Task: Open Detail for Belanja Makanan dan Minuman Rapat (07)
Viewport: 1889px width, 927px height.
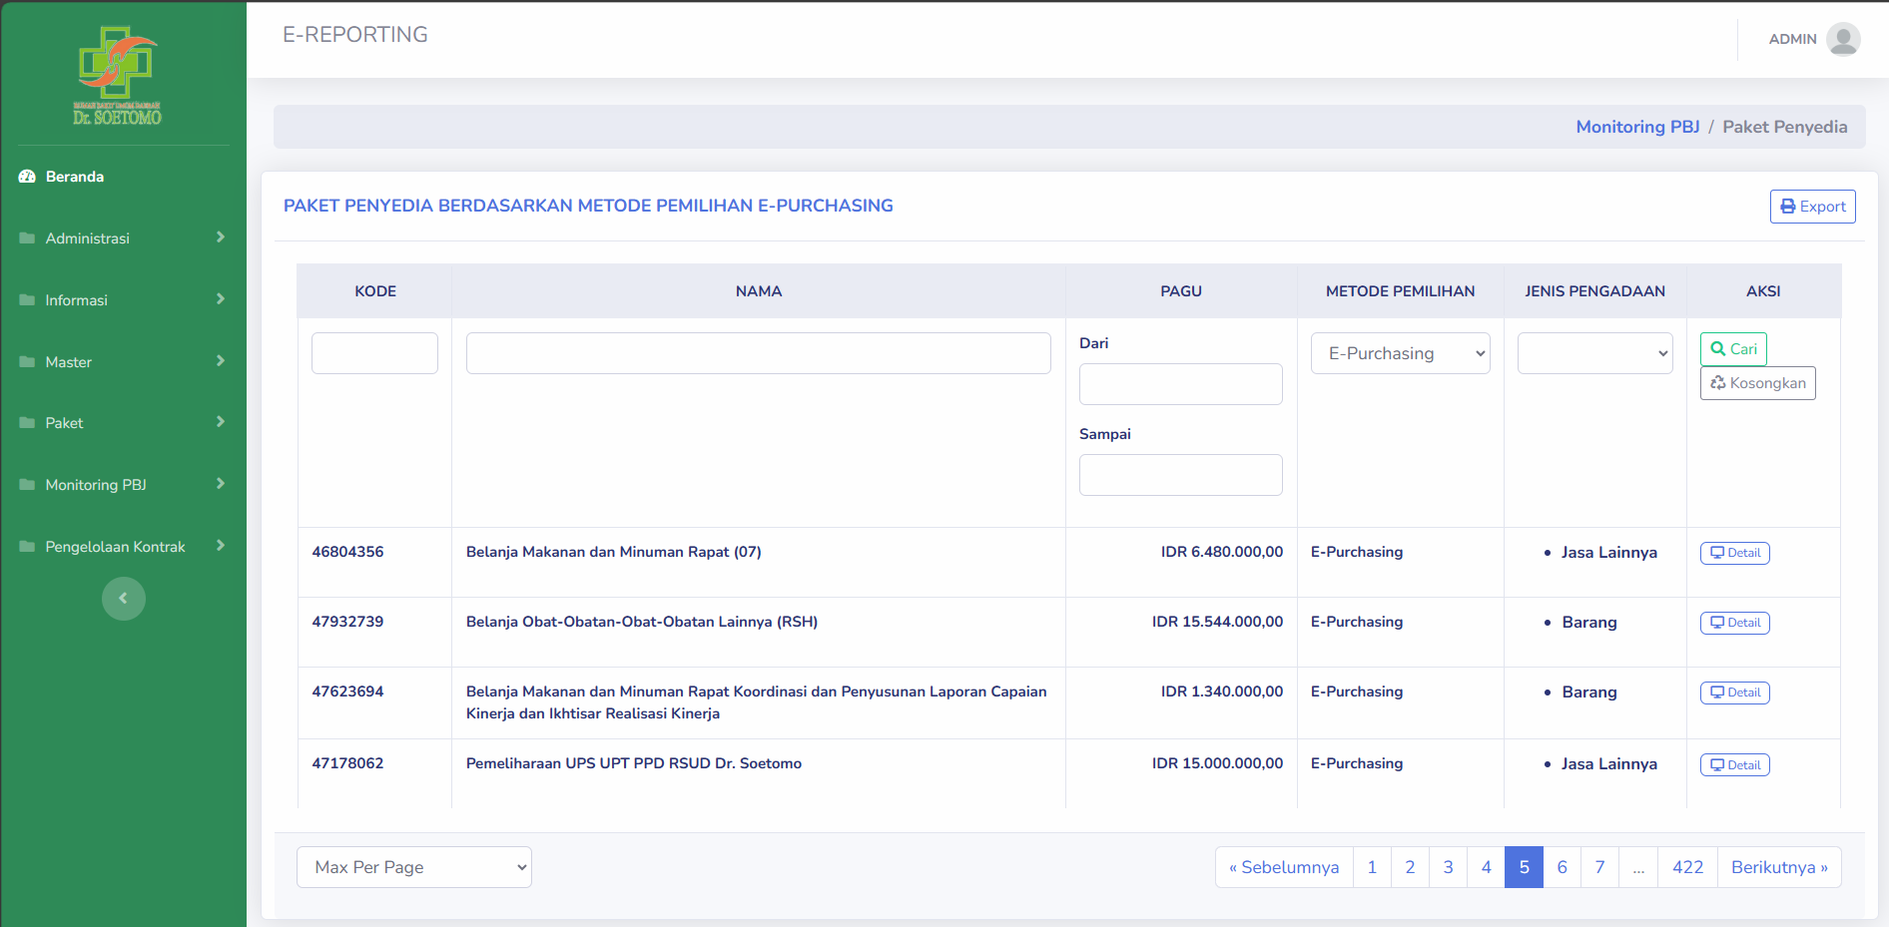Action: [x=1734, y=553]
